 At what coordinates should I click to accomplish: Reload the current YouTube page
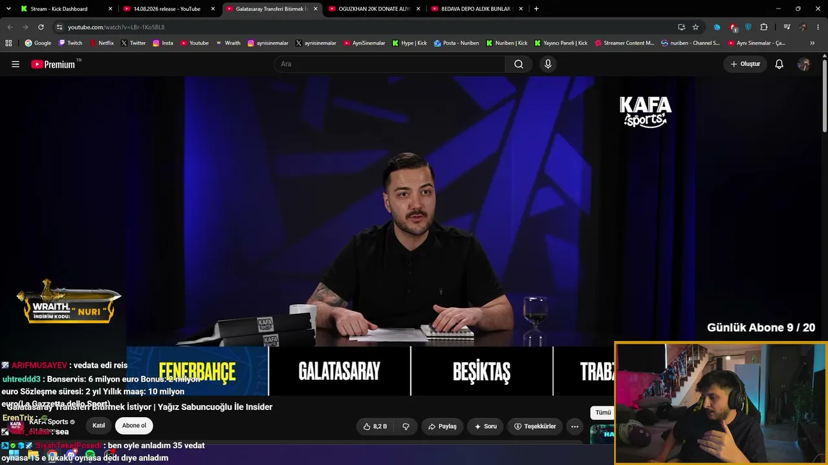click(41, 27)
